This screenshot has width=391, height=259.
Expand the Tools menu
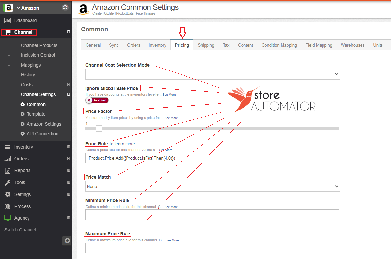(x=68, y=182)
